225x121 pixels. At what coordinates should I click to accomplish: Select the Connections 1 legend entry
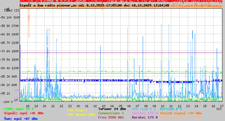[x=111, y=113]
